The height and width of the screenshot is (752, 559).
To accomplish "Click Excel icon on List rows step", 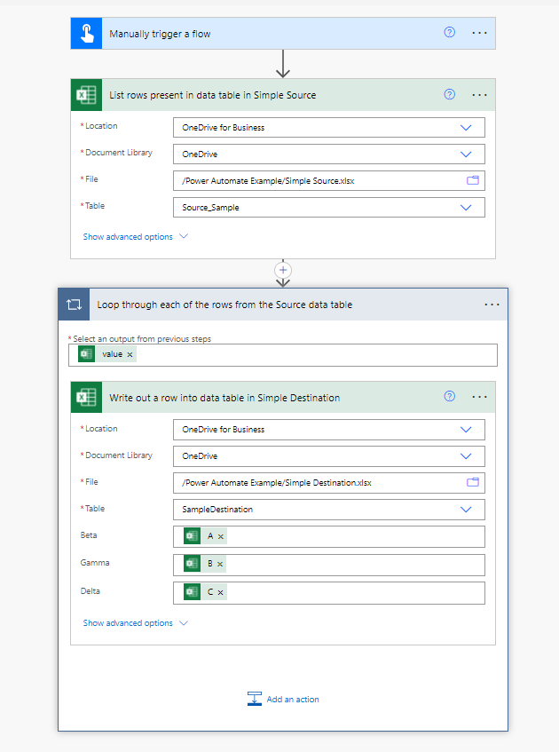I will [x=86, y=95].
